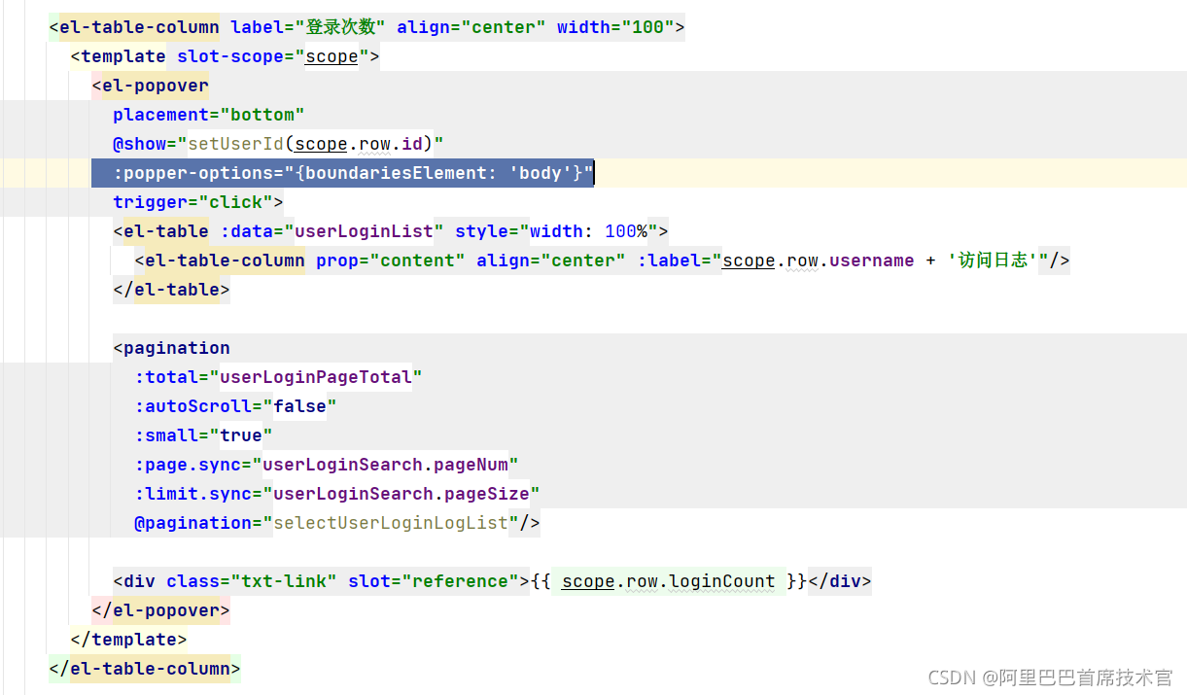The image size is (1187, 695).
Task: Click the label="登录次数" attribute
Action: [307, 27]
